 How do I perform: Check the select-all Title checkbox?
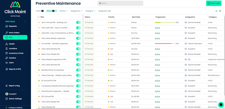(x=38, y=17)
